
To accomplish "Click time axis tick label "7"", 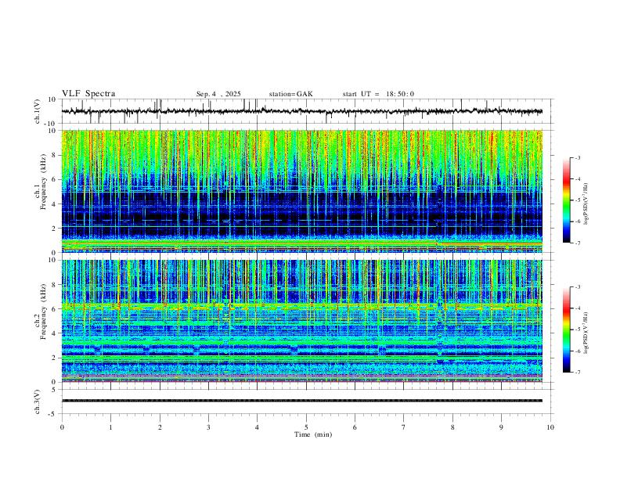I will pos(404,427).
